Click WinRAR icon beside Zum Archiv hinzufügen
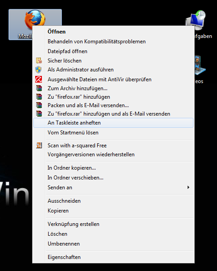Screen dimensions: 217x271 (x=39, y=88)
